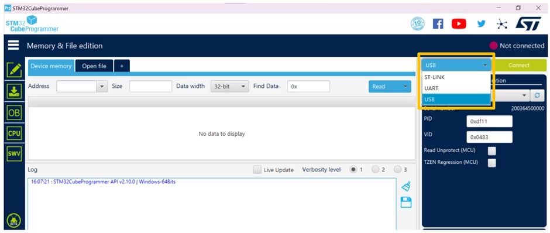Viewport: 550px width, 233px height.
Task: Focus the Address input field
Action: click(77, 86)
